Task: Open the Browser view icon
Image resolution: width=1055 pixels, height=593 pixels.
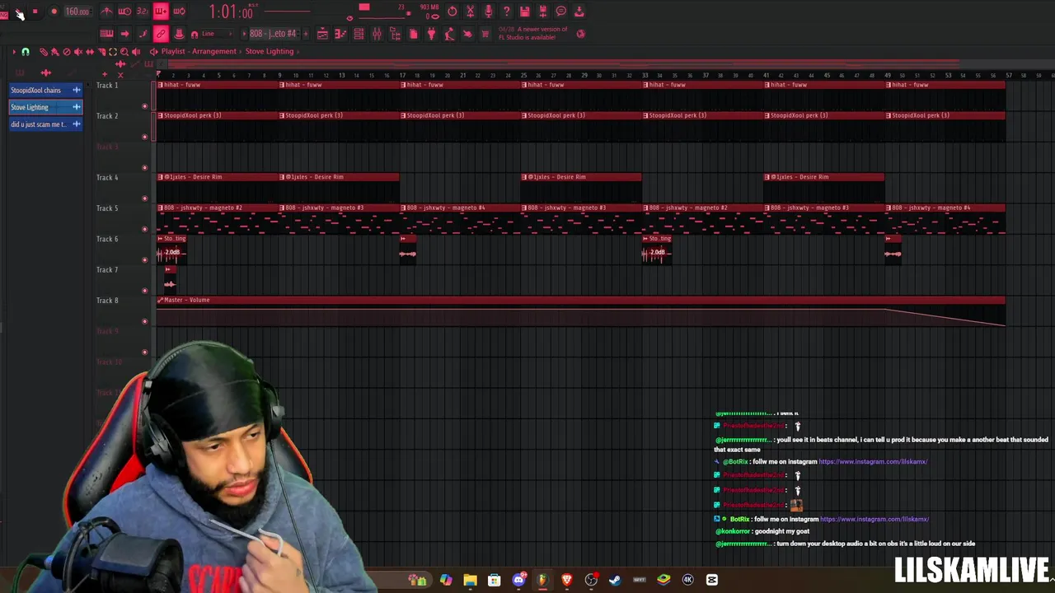Action: pyautogui.click(x=395, y=34)
